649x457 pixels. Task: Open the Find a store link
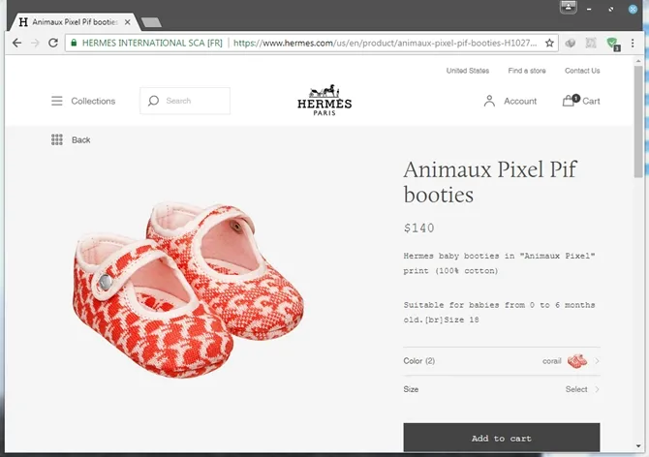(x=526, y=71)
